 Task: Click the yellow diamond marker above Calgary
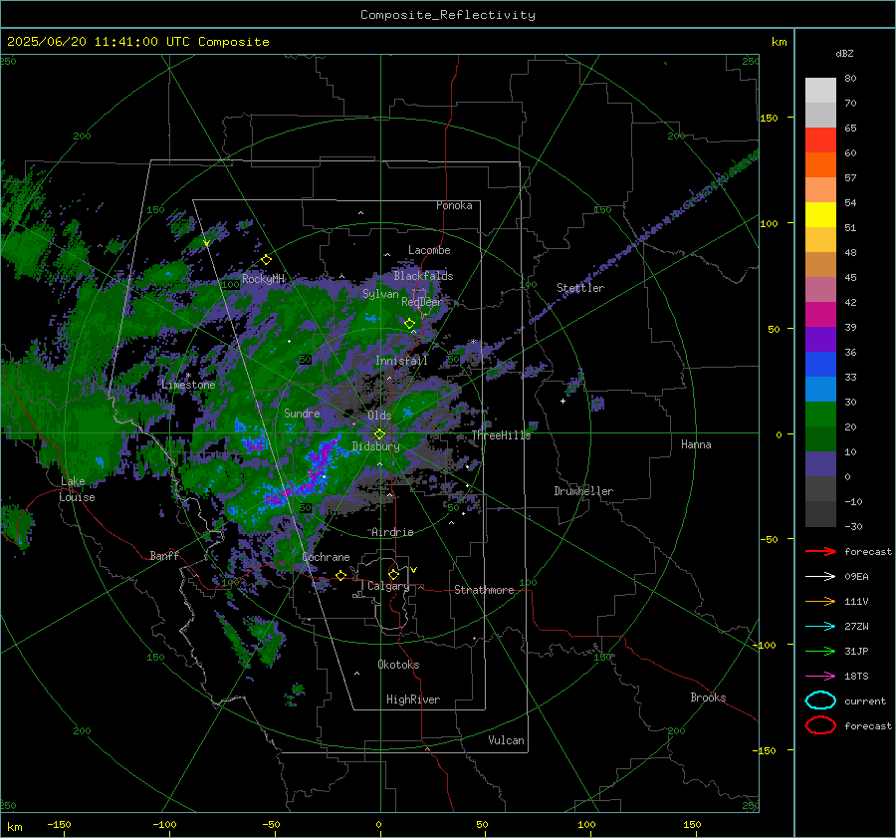coord(393,574)
